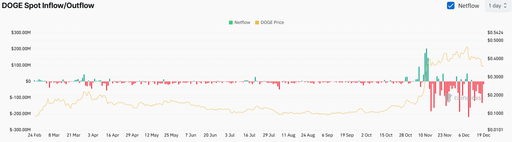Click the $0.5000 right axis price label
The width and height of the screenshot is (512, 142).
click(495, 40)
